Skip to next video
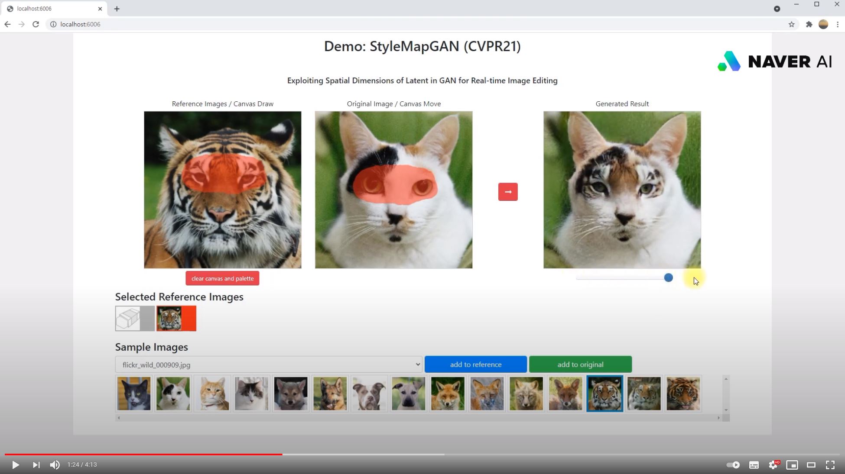Screen dimensions: 845x474 click(36, 465)
